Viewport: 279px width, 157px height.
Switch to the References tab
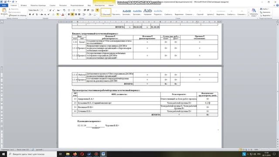coord(52,5)
